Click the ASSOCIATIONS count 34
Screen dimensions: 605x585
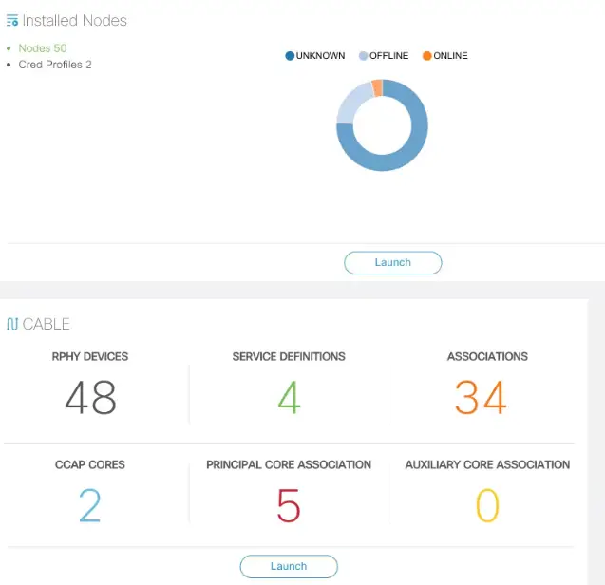(x=481, y=397)
